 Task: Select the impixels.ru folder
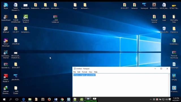174,30
